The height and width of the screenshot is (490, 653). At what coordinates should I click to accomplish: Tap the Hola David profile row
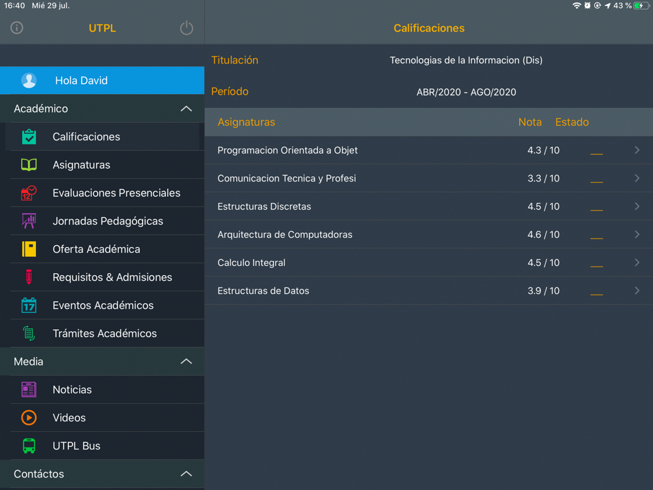pyautogui.click(x=102, y=80)
